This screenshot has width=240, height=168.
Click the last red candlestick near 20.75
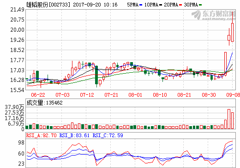(x=233, y=32)
